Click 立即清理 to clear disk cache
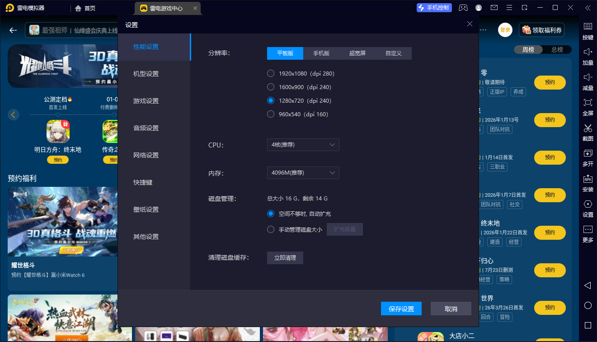This screenshot has width=597, height=342. (x=285, y=257)
